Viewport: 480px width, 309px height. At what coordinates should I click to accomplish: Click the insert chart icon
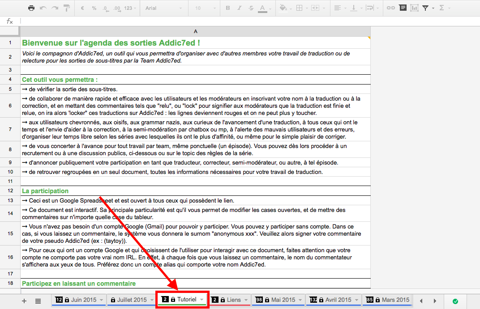pos(414,8)
